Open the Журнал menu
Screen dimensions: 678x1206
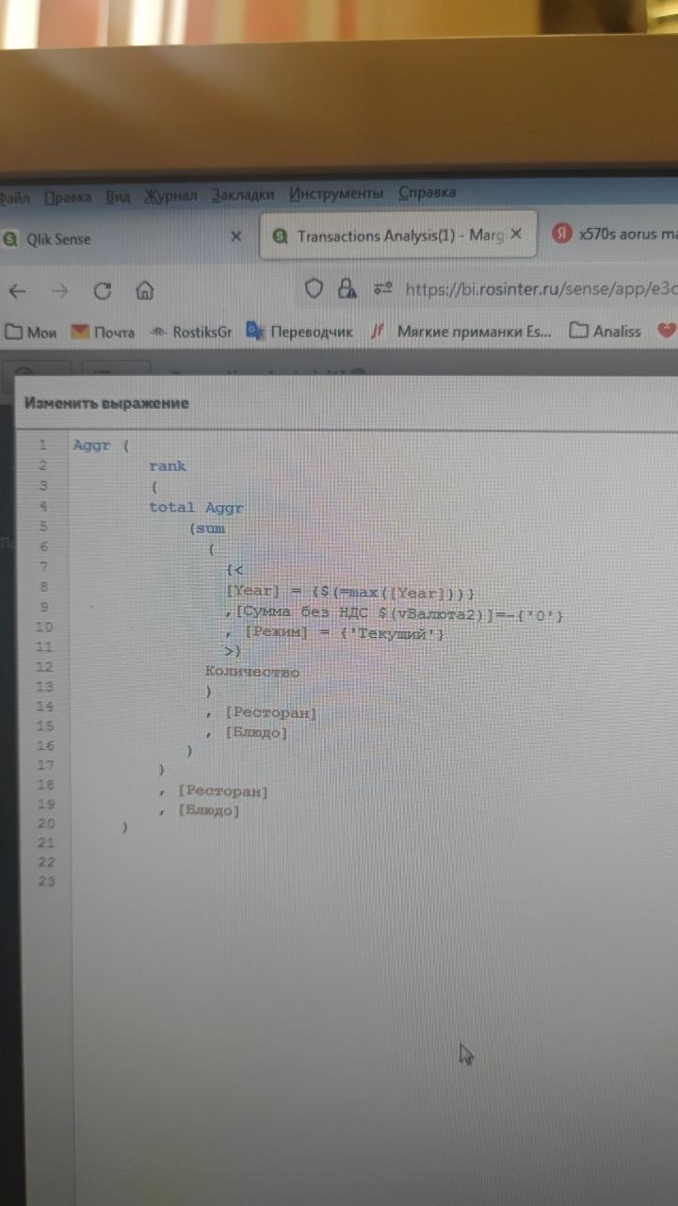tap(170, 196)
